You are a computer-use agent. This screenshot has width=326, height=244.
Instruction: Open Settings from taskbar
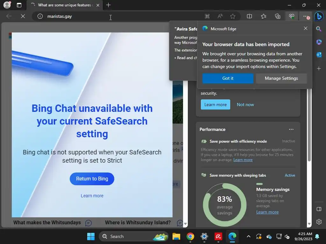(x=204, y=236)
